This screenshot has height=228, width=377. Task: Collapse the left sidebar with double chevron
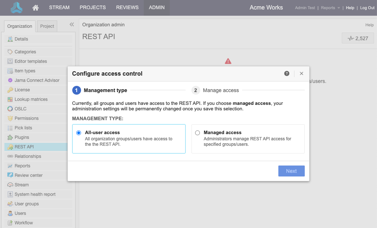tap(72, 24)
